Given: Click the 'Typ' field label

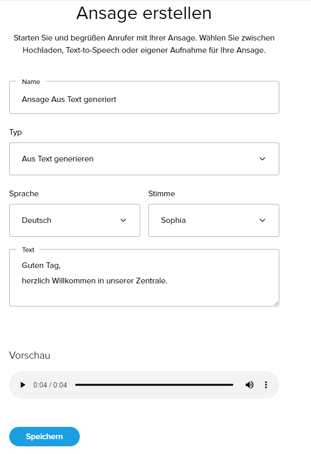Looking at the screenshot, I should [x=15, y=132].
